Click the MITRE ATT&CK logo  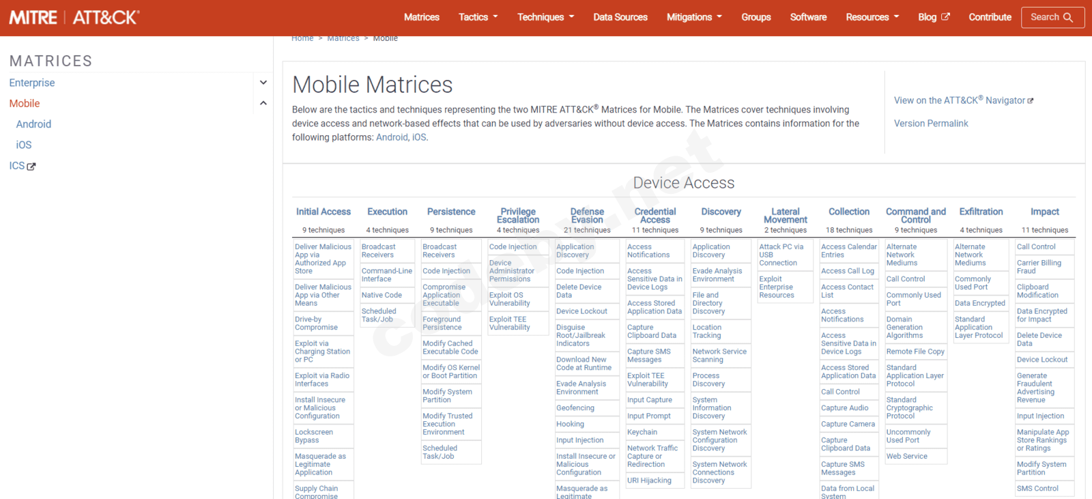[x=74, y=17]
